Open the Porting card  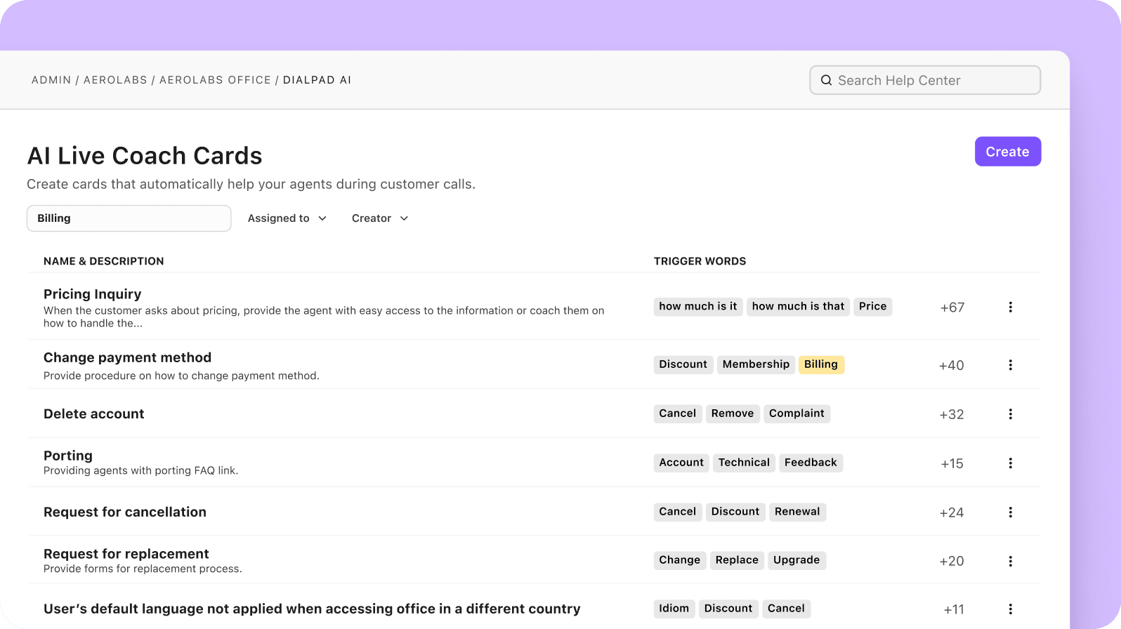[67, 456]
